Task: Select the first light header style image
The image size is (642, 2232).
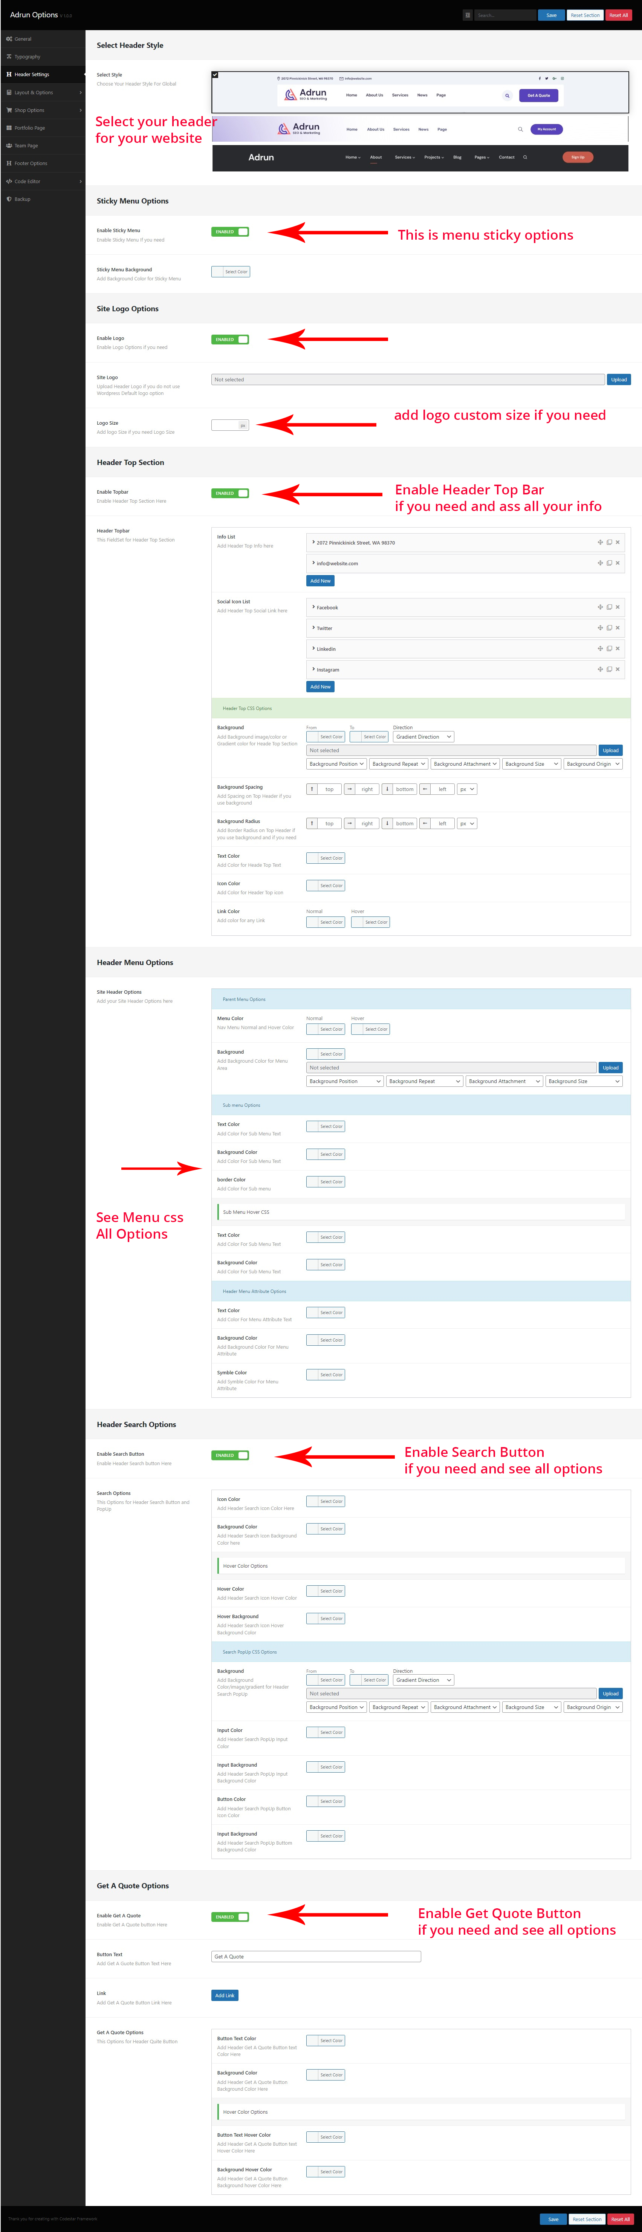Action: tap(420, 92)
